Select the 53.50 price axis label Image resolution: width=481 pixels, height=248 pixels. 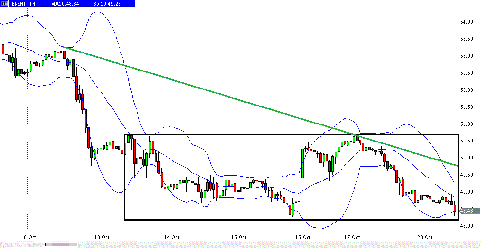coord(466,39)
